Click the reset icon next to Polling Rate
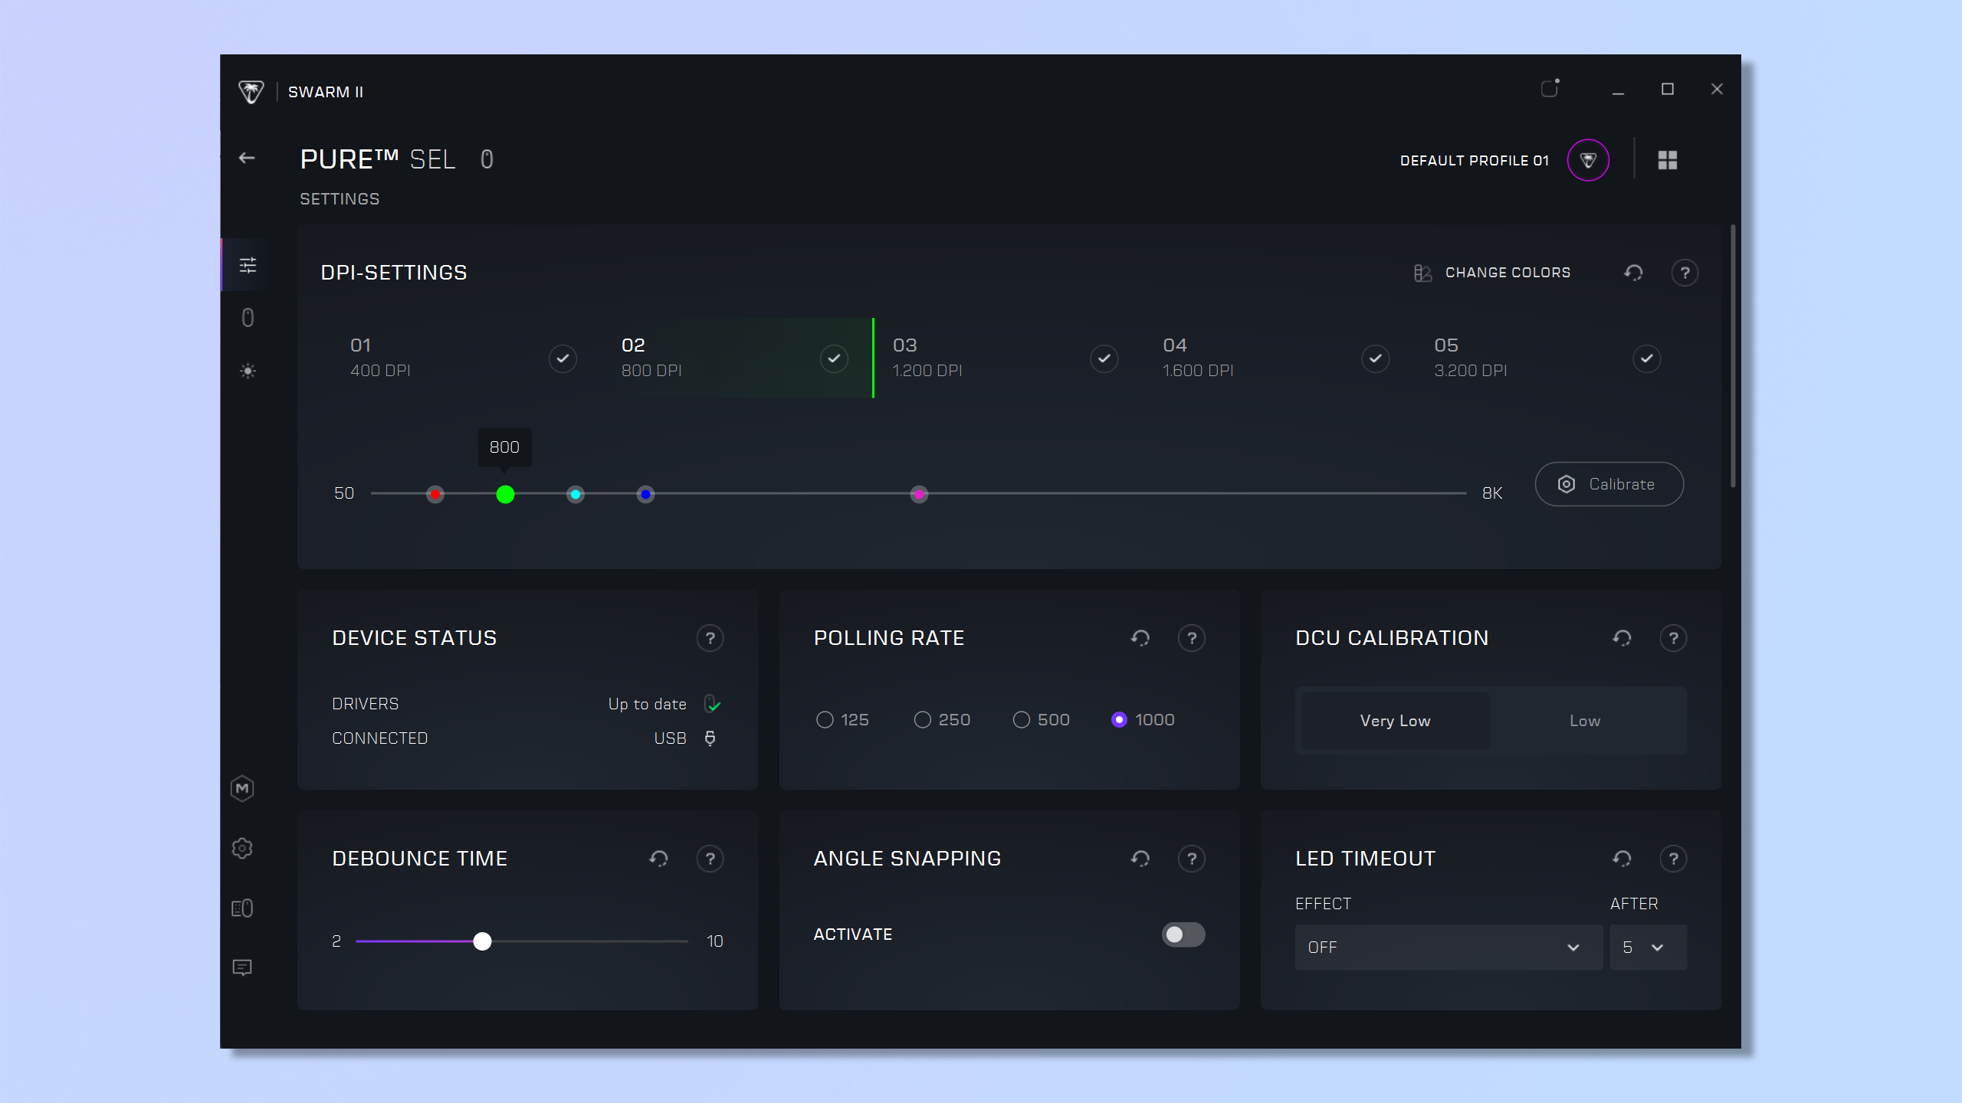Image resolution: width=1962 pixels, height=1103 pixels. [1140, 638]
